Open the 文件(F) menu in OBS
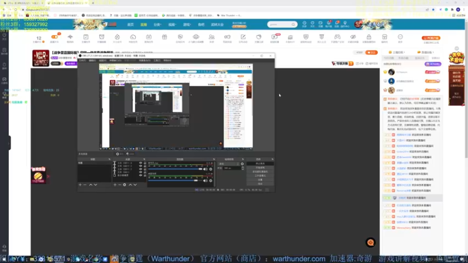The width and height of the screenshot is (468, 263). [x=82, y=60]
